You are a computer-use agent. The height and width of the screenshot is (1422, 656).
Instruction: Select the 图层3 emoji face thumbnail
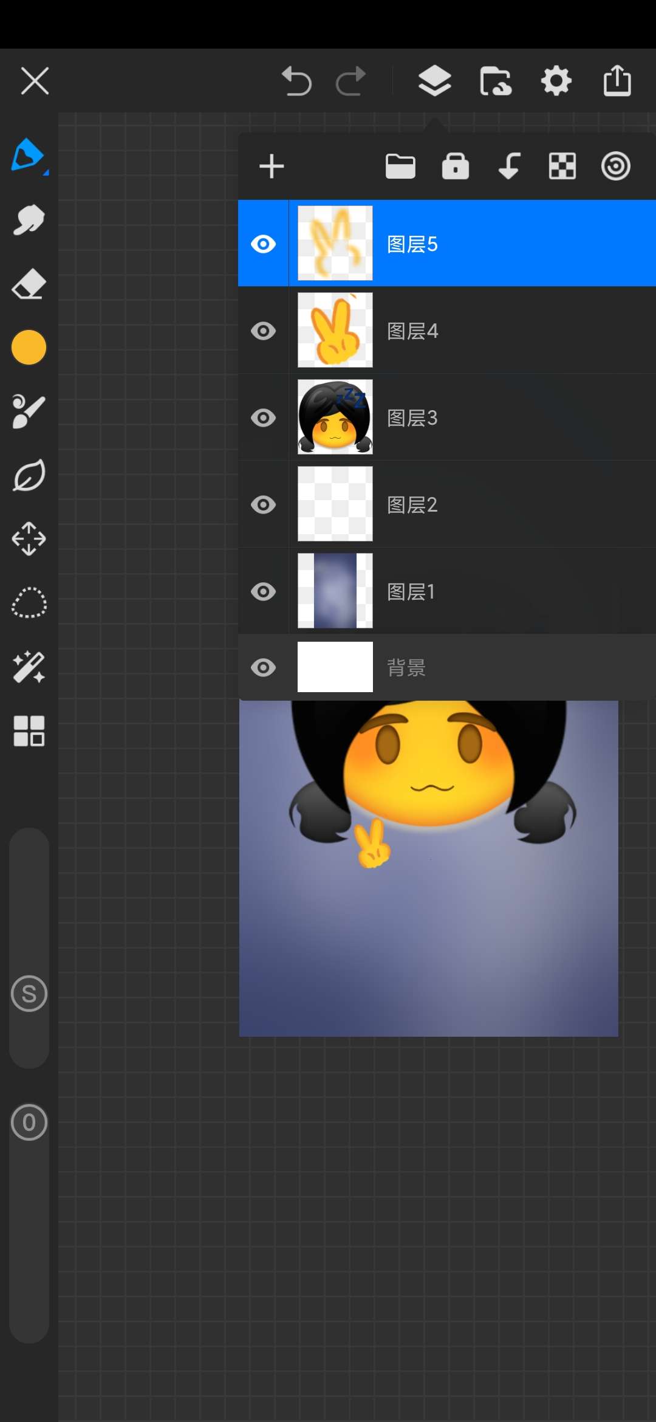pos(335,417)
